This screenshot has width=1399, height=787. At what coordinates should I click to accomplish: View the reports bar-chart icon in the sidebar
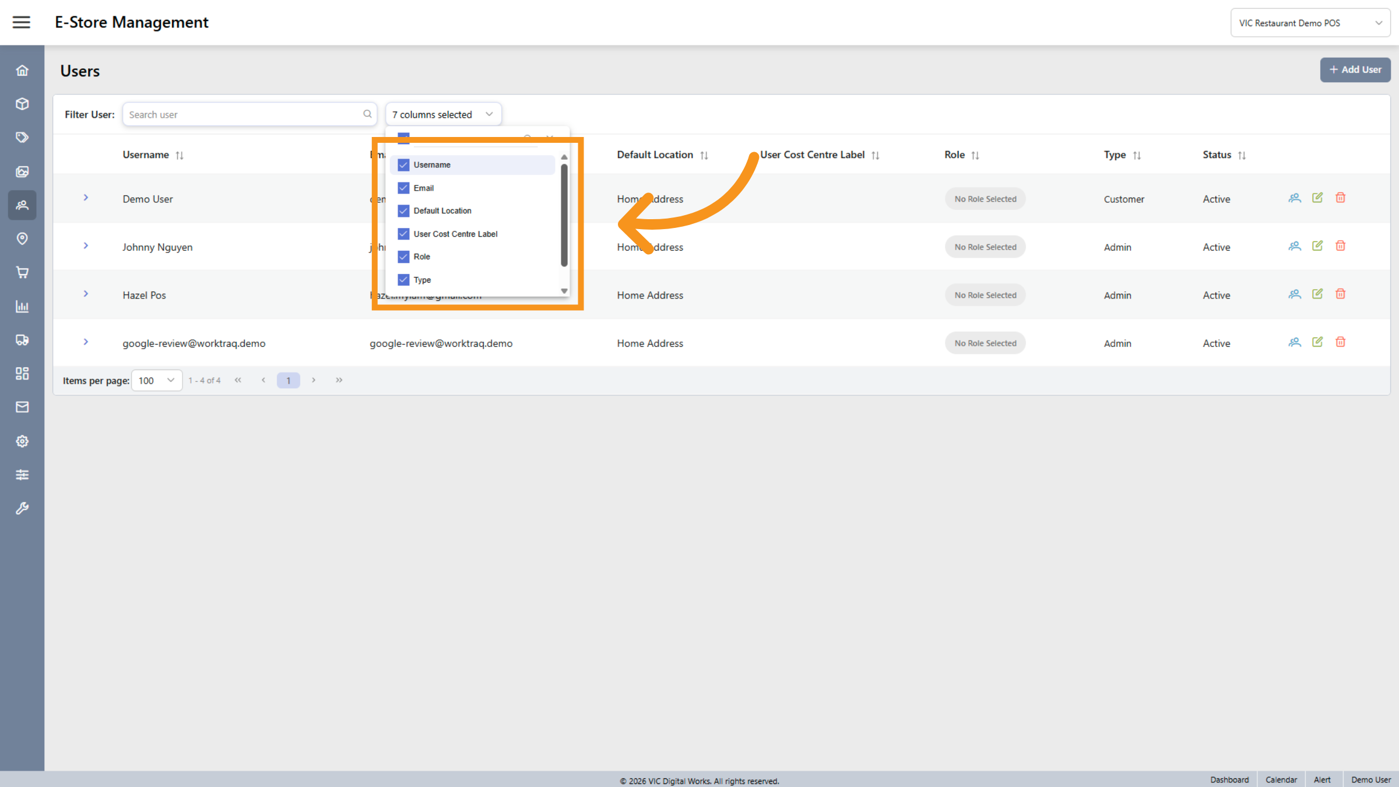click(22, 306)
